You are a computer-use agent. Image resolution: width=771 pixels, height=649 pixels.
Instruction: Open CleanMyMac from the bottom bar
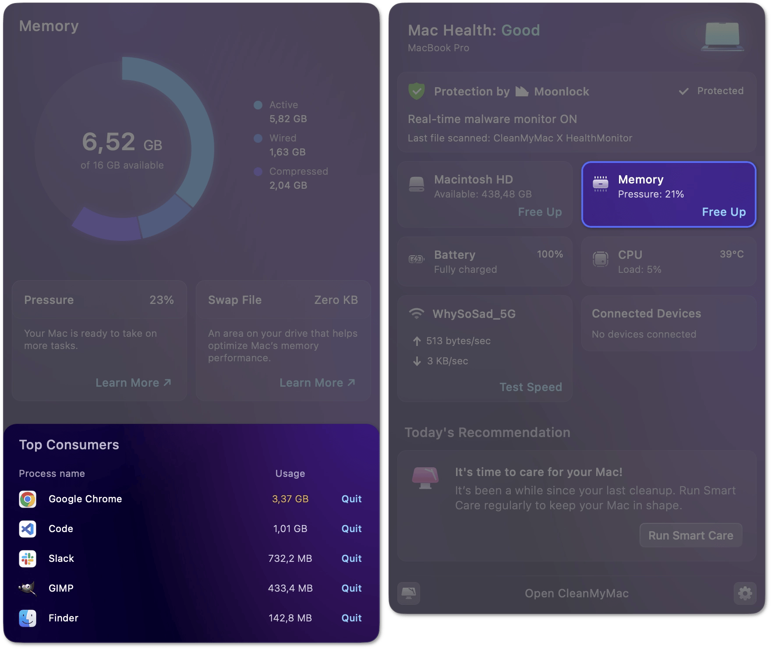pyautogui.click(x=576, y=593)
